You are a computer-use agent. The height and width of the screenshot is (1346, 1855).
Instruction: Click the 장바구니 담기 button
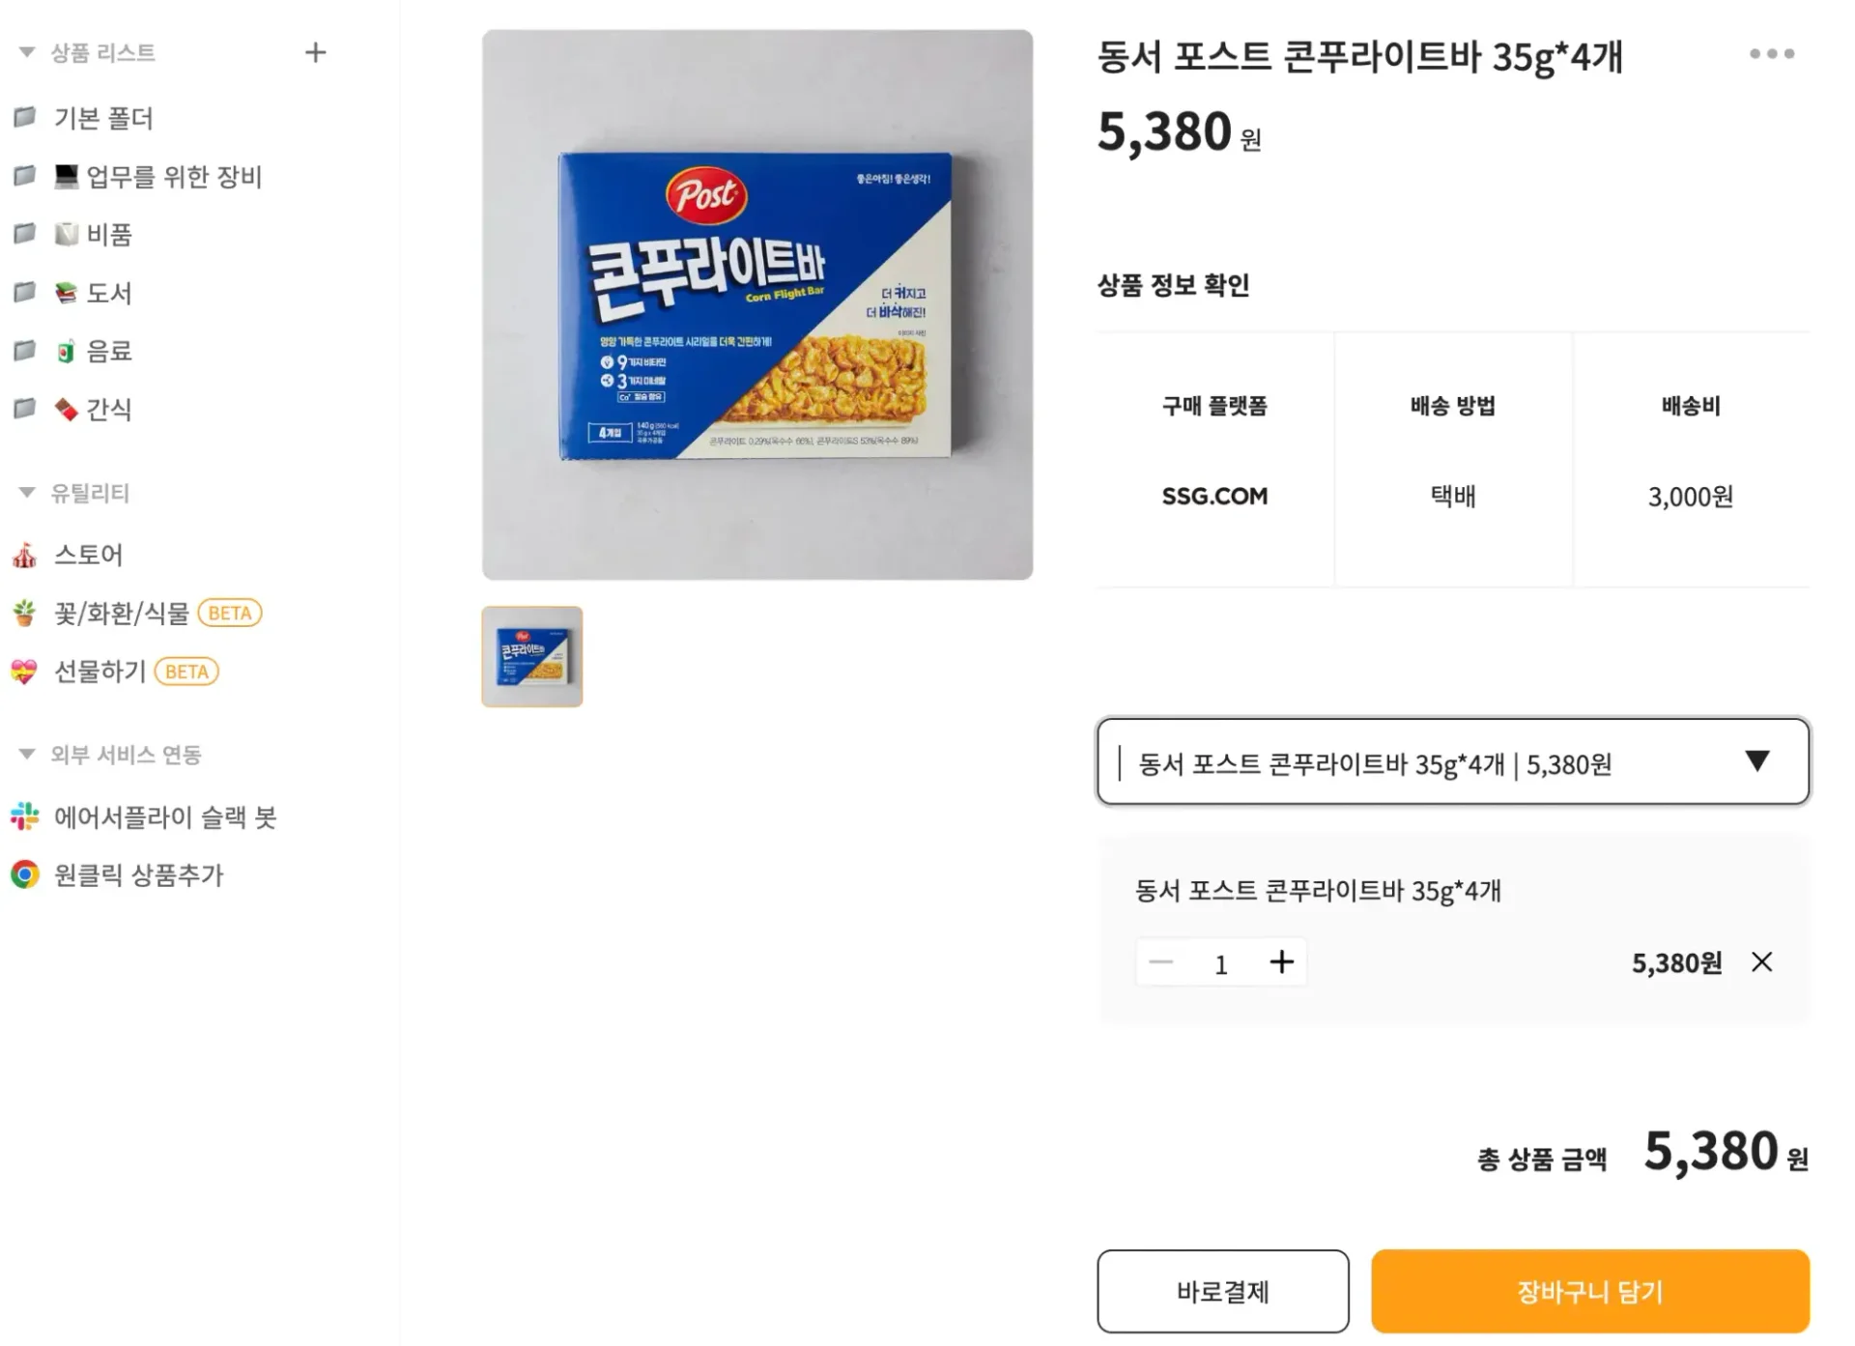pyautogui.click(x=1588, y=1291)
